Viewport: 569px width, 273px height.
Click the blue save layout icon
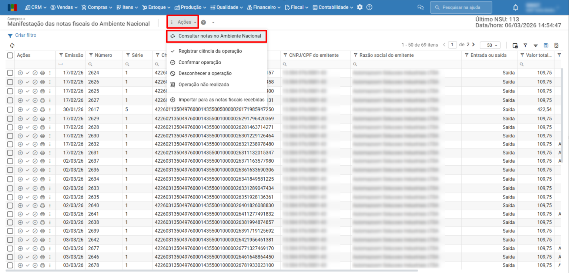point(546,45)
